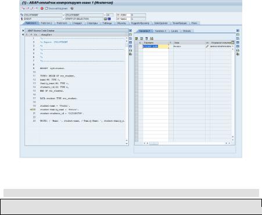262x215 pixels.
Task: Switch to the first desktop tab
Action: (x=31, y=23)
